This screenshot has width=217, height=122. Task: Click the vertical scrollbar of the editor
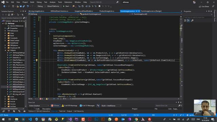point(181,28)
